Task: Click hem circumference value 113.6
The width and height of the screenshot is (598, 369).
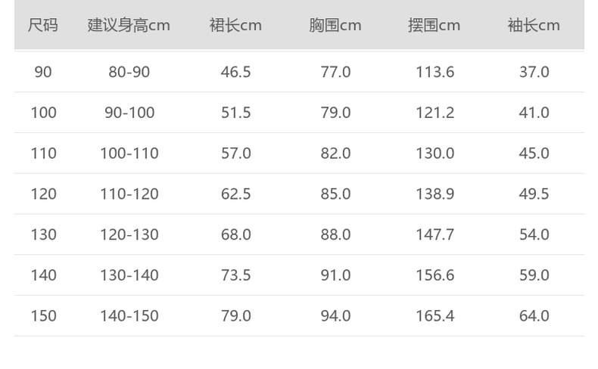Action: click(434, 73)
